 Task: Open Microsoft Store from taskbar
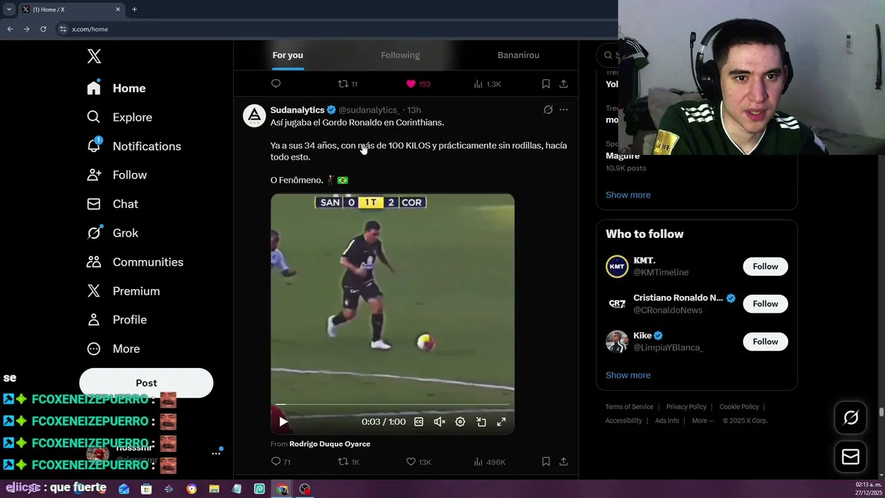click(146, 489)
